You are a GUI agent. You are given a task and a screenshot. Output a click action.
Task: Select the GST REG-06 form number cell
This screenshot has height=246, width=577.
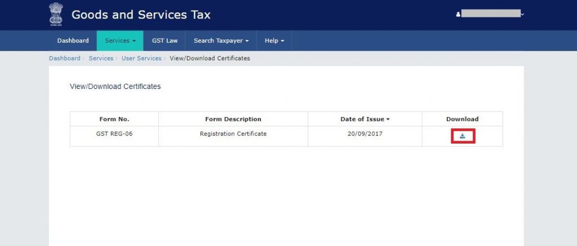point(114,134)
